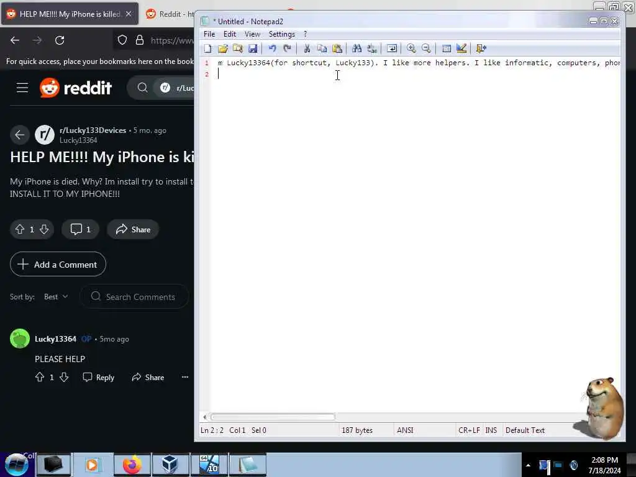
Task: Redo edit in Notepad2 toolbar
Action: (x=287, y=48)
